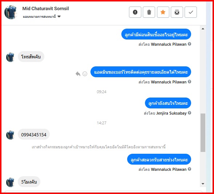
Task: Click the scrollbar down arrow
Action: pos(203,184)
